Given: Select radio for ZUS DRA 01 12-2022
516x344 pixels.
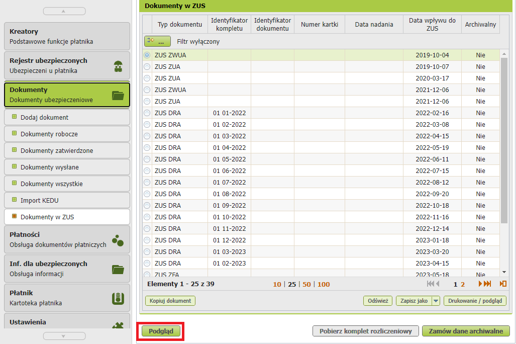Looking at the screenshot, I should point(147,240).
